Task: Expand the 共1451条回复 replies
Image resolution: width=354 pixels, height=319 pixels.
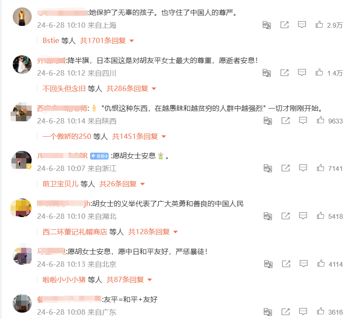Action: [x=139, y=136]
